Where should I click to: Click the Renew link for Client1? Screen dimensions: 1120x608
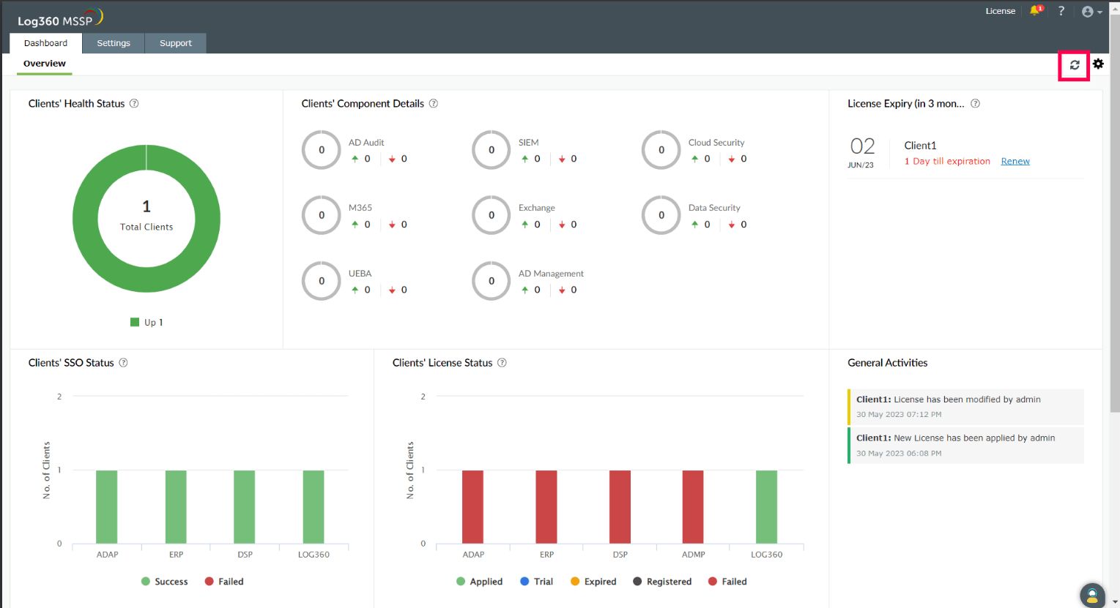pos(1015,161)
